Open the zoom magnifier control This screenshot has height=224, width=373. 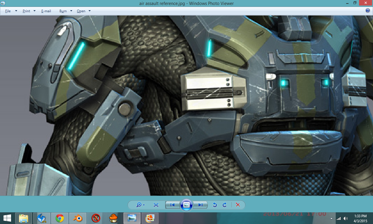point(140,205)
